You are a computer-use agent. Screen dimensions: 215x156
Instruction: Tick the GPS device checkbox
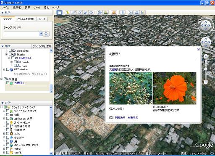click(x=8, y=69)
